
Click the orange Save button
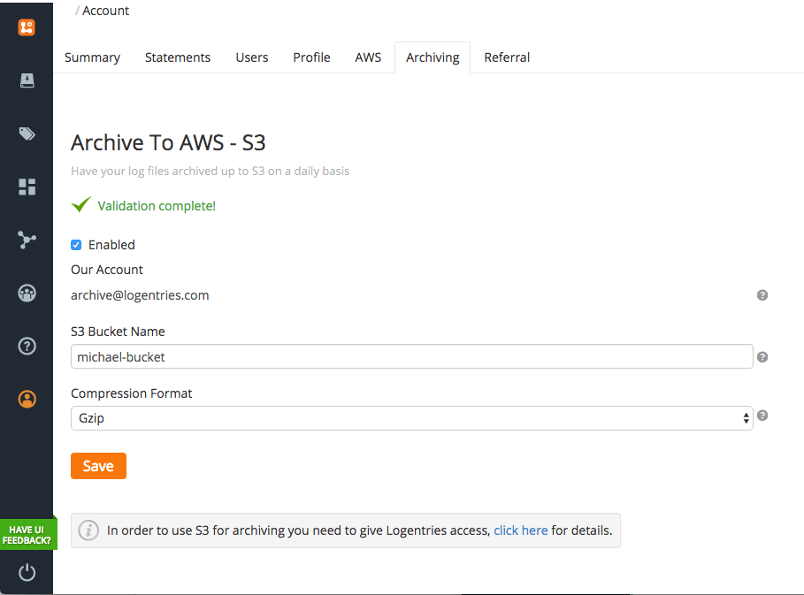98,466
